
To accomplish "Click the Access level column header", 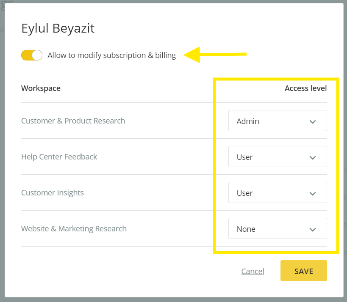I will (305, 88).
